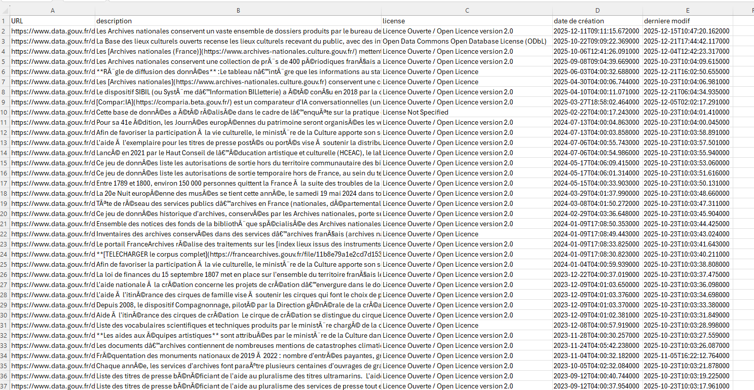
Task: Select the "derniere modif" header cell
Action: pos(688,21)
